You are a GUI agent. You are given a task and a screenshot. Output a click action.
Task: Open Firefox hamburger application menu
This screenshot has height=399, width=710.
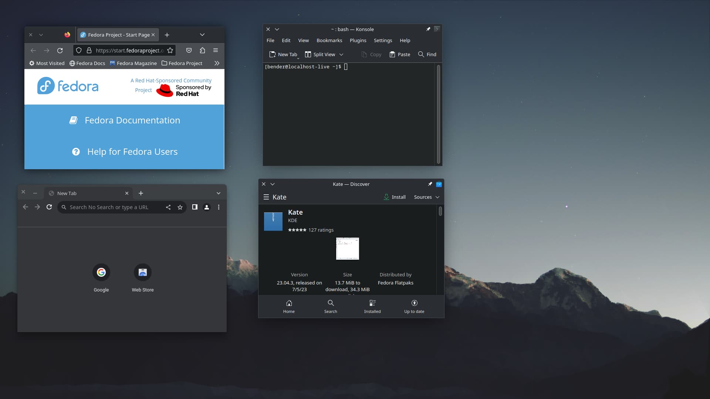(216, 50)
